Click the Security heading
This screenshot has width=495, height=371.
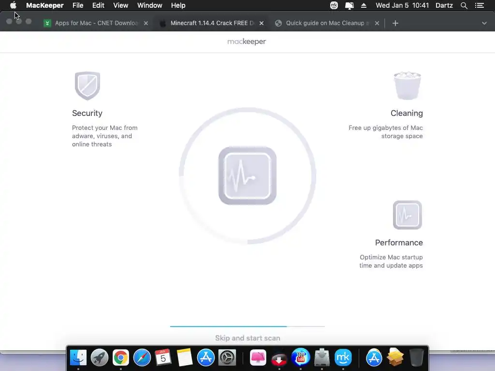click(x=87, y=113)
